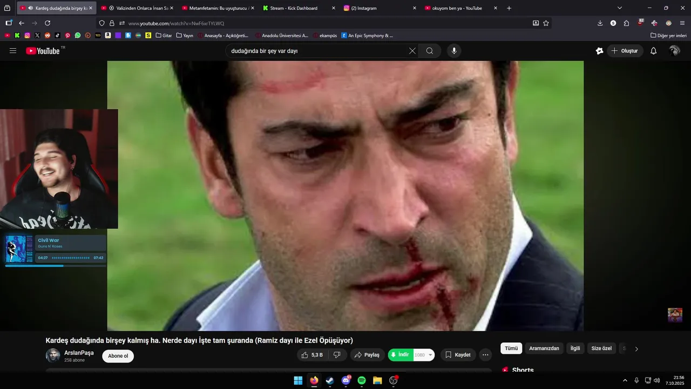Switch to Stream - Kick Dashboard tab
The height and width of the screenshot is (389, 691).
[298, 8]
